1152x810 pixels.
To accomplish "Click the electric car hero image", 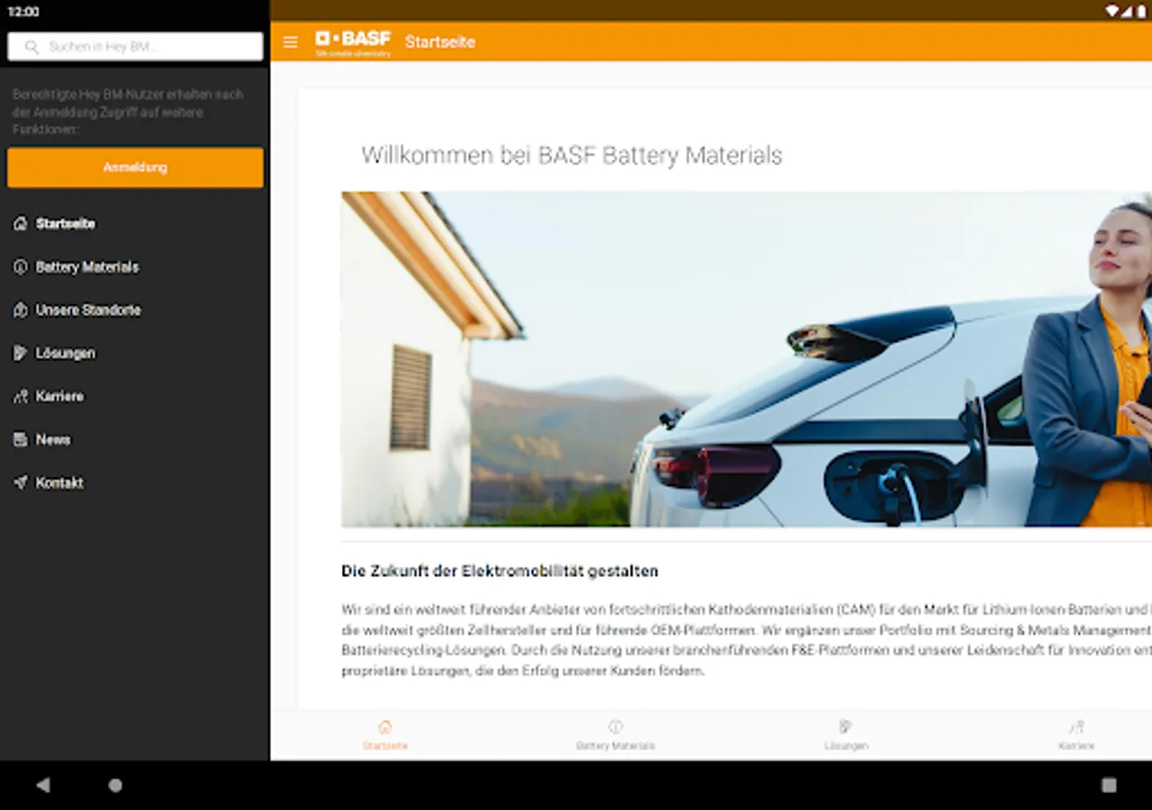I will pyautogui.click(x=746, y=359).
